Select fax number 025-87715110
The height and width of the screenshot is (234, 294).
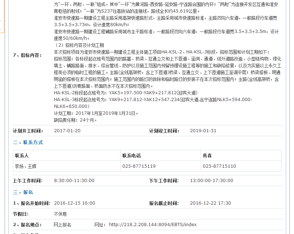[219, 166]
